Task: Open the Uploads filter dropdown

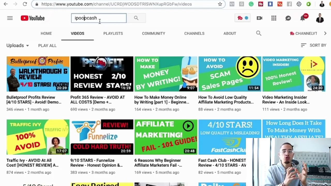Action: pos(18,45)
